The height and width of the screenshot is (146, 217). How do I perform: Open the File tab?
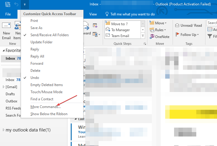pos(8,14)
